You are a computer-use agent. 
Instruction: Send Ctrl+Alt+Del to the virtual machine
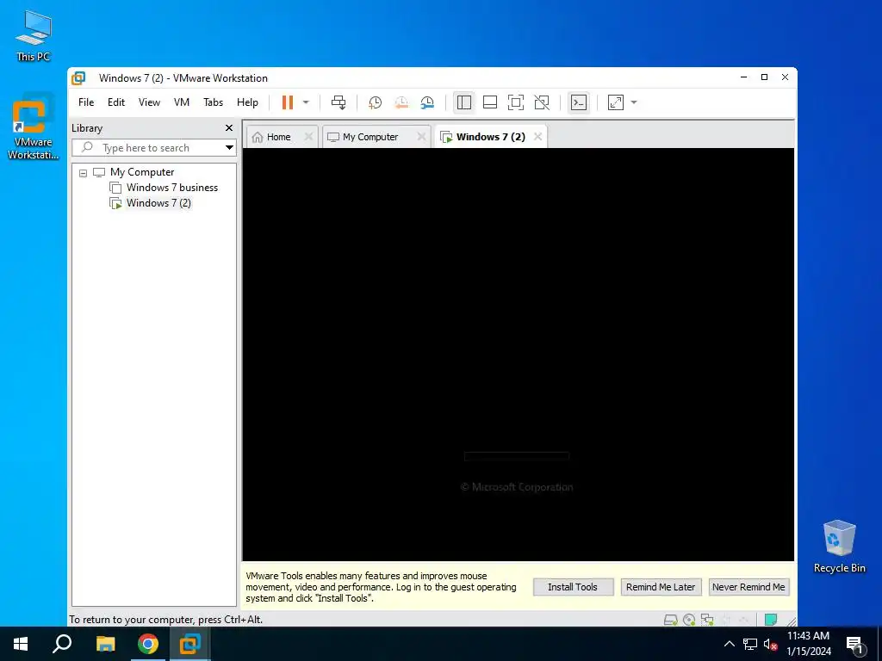[339, 102]
